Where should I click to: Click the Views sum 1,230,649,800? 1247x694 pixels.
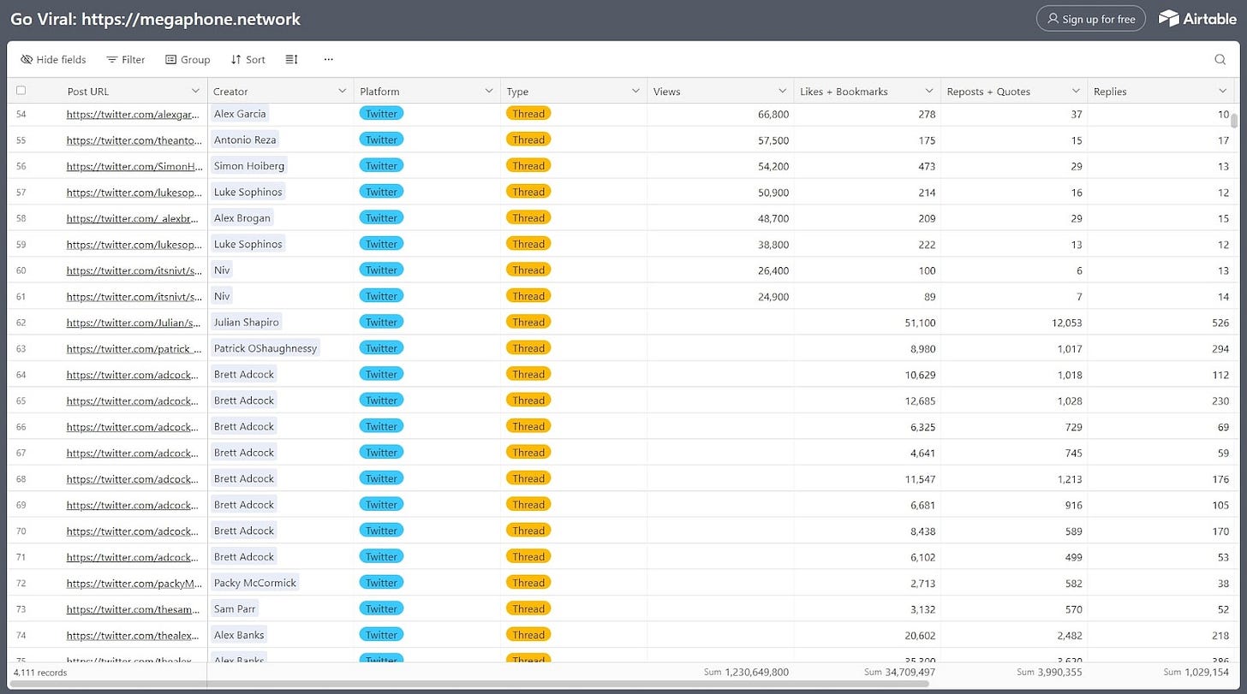(x=746, y=673)
